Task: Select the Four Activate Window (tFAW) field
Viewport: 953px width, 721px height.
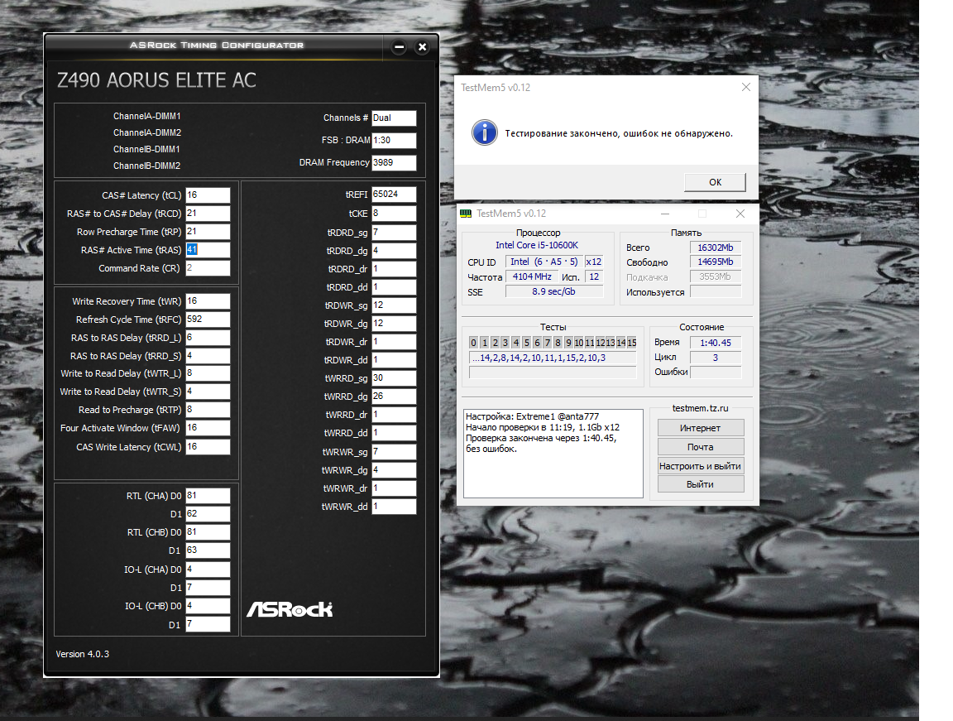Action: pyautogui.click(x=208, y=428)
